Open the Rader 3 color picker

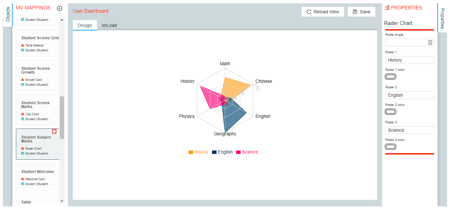[x=390, y=147]
